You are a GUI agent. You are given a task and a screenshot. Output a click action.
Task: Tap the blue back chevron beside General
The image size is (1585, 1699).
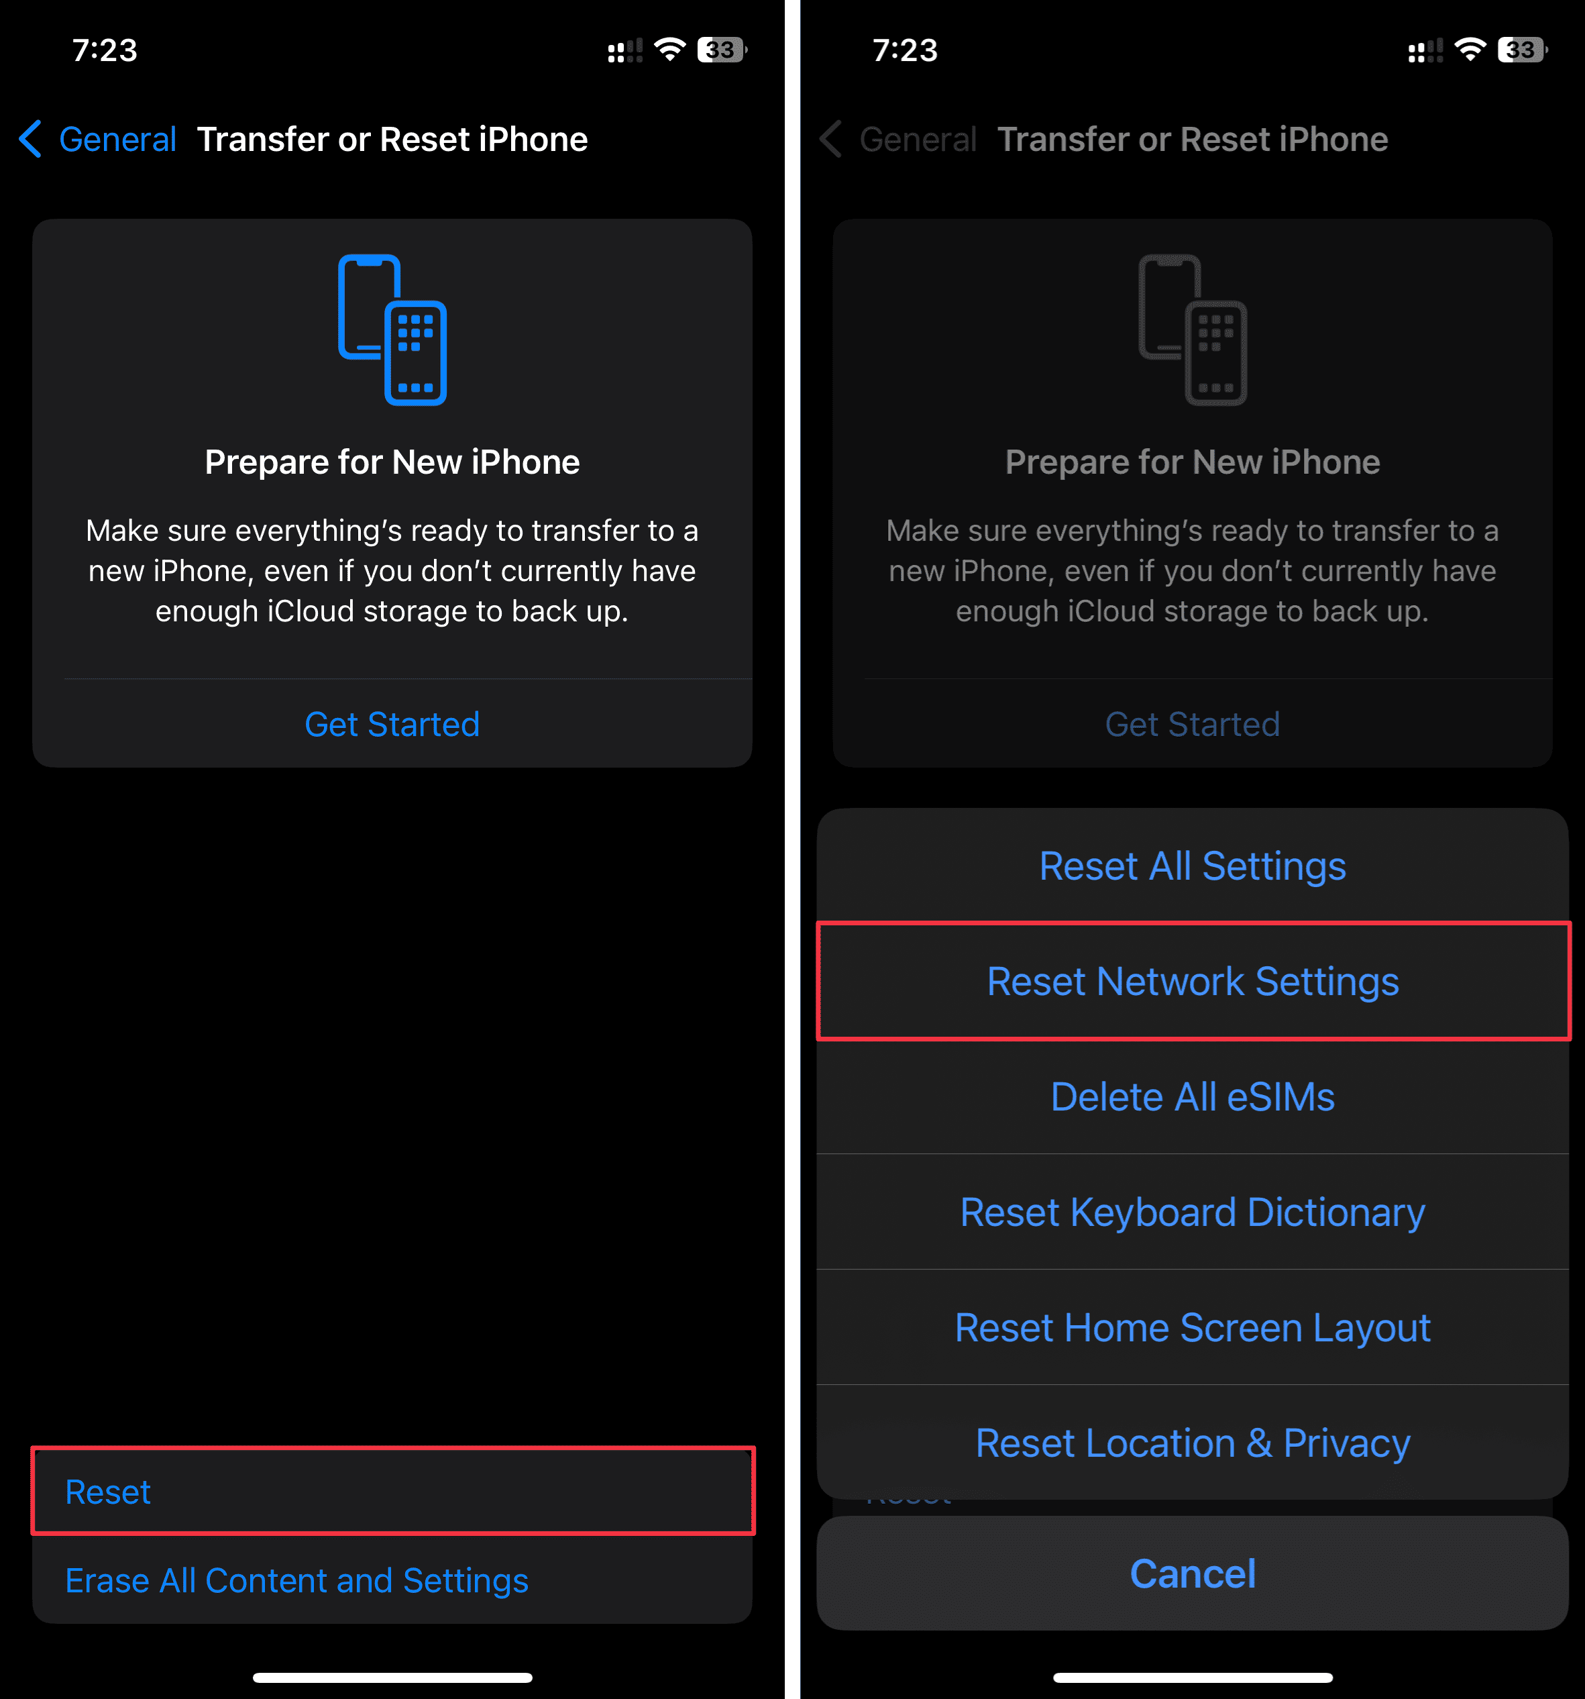(31, 140)
